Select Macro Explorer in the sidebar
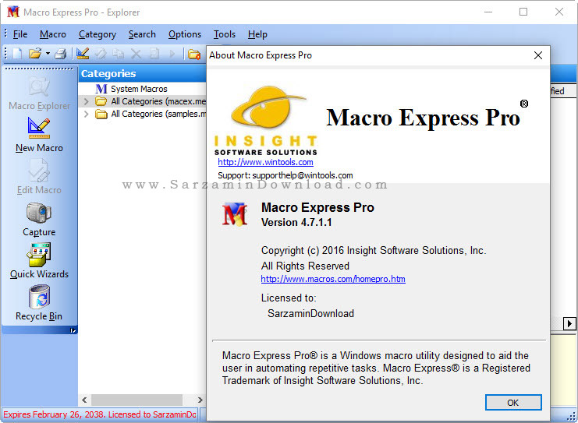578x423 pixels. (39, 93)
